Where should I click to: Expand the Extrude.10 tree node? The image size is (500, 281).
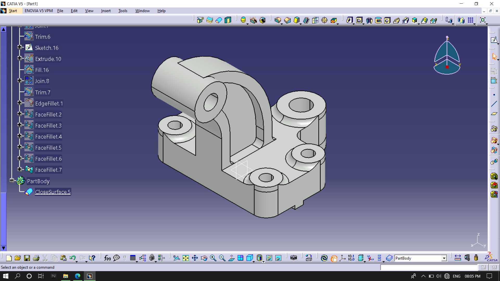click(20, 58)
